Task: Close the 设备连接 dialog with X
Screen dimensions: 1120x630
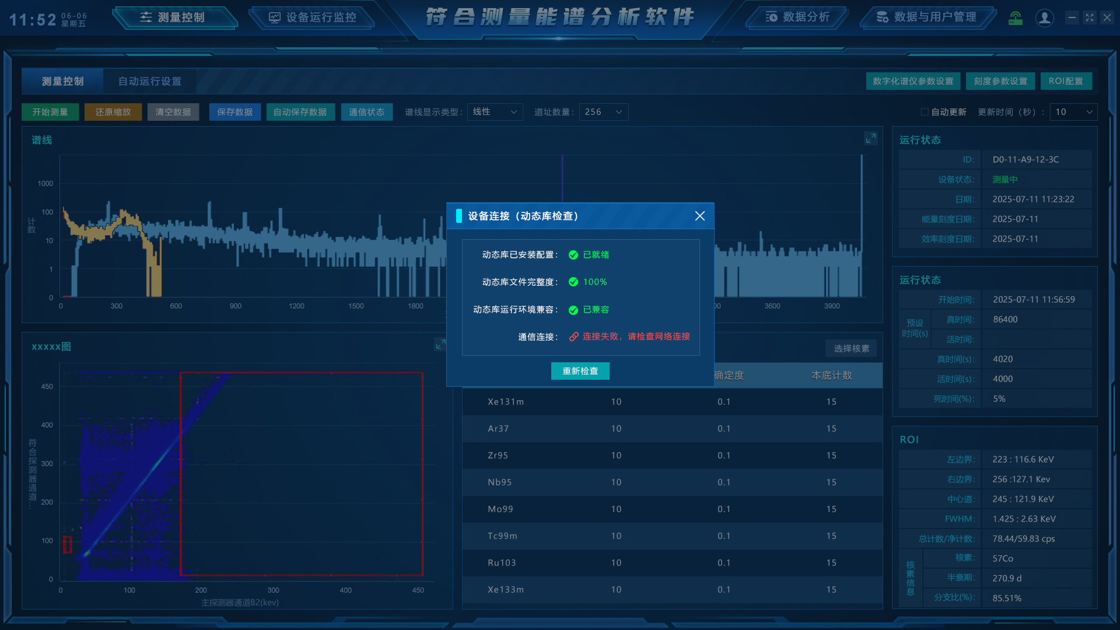Action: [x=700, y=216]
